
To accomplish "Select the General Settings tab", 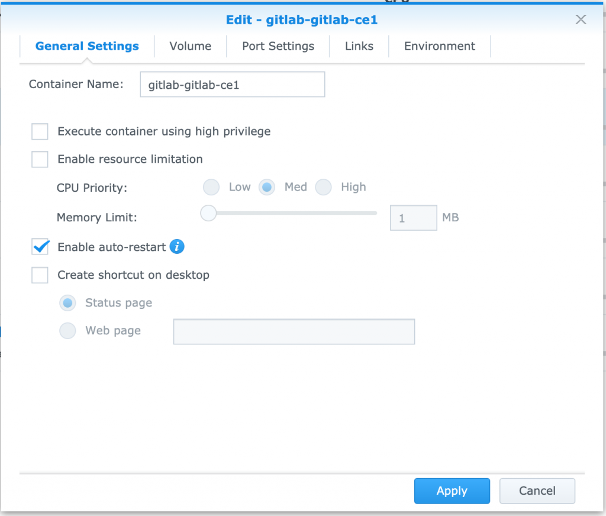I will tap(87, 46).
